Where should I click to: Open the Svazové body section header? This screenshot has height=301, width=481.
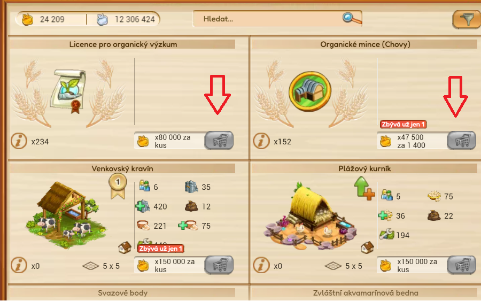click(123, 293)
